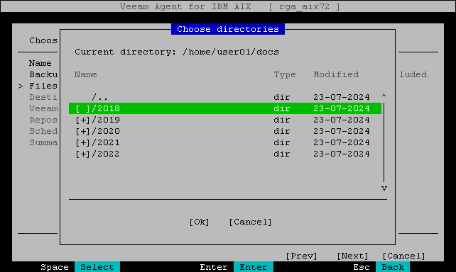Click the vertical scrollbar track of the directory list
This screenshot has width=456, height=272.
(384, 142)
